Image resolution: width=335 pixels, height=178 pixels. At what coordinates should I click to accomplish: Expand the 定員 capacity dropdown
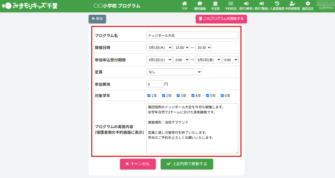coord(174,72)
